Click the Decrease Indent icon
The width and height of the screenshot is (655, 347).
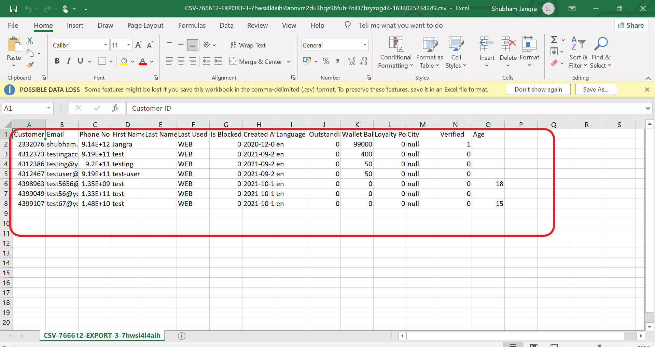click(x=207, y=61)
